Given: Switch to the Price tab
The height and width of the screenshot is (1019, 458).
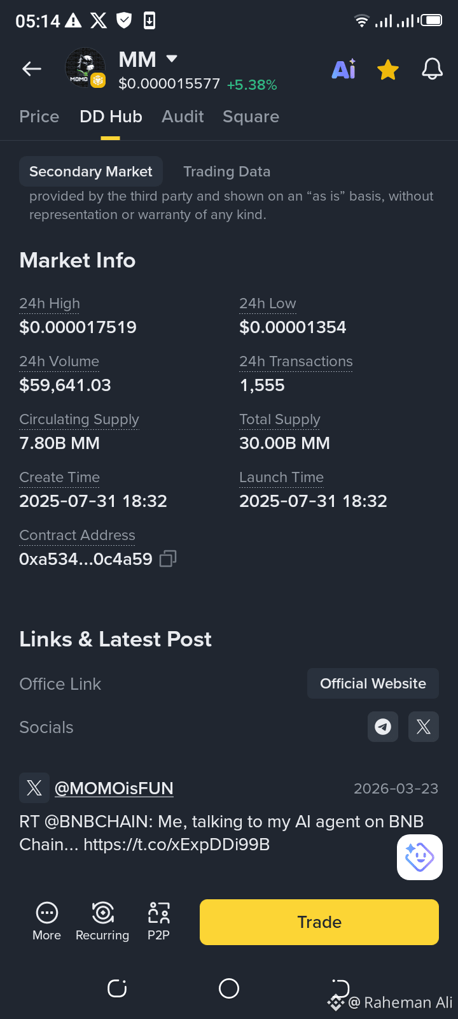Looking at the screenshot, I should pyautogui.click(x=39, y=117).
